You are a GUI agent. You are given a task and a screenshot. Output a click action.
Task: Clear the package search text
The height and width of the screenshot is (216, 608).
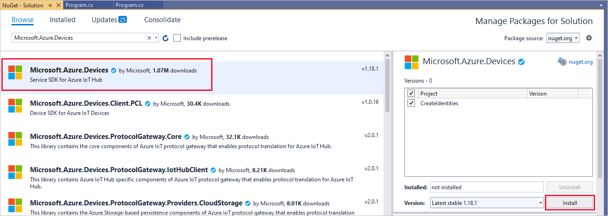coord(149,38)
